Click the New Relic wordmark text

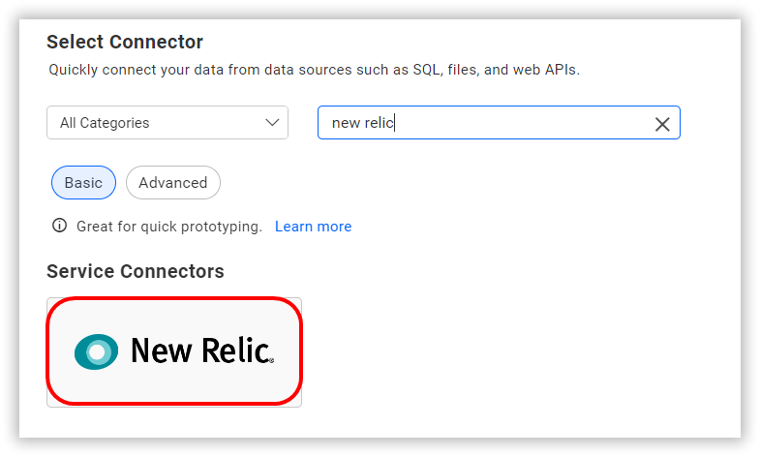click(x=202, y=350)
